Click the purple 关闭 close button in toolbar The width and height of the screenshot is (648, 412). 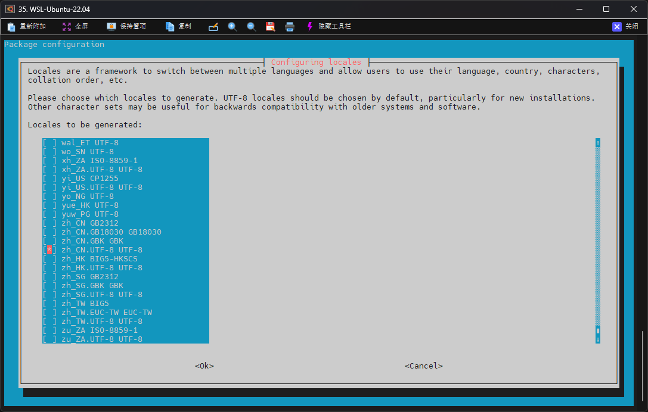pyautogui.click(x=617, y=27)
